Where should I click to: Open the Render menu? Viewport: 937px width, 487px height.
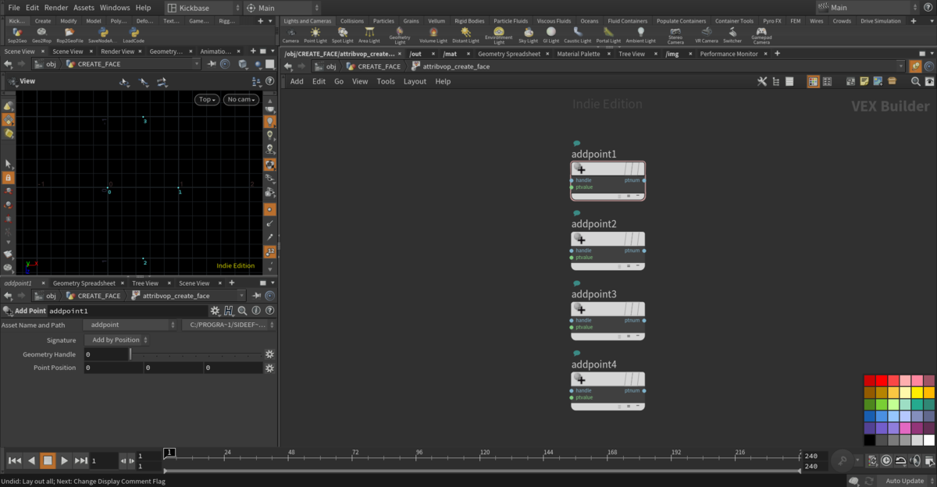pyautogui.click(x=56, y=7)
